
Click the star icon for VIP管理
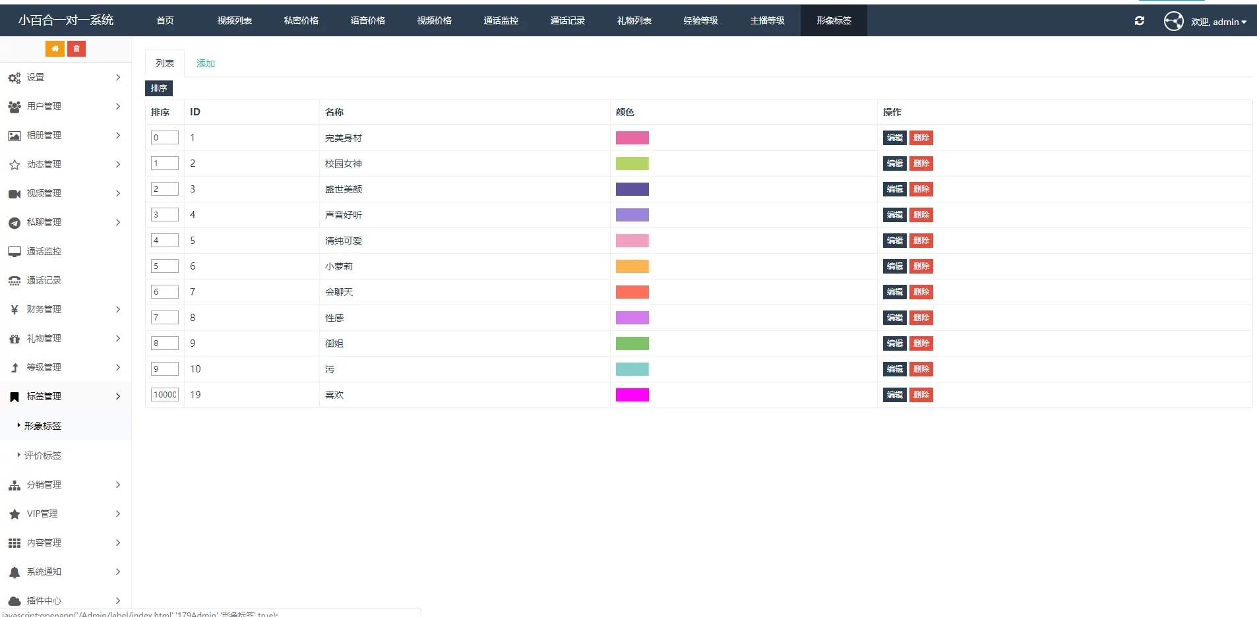(x=15, y=514)
